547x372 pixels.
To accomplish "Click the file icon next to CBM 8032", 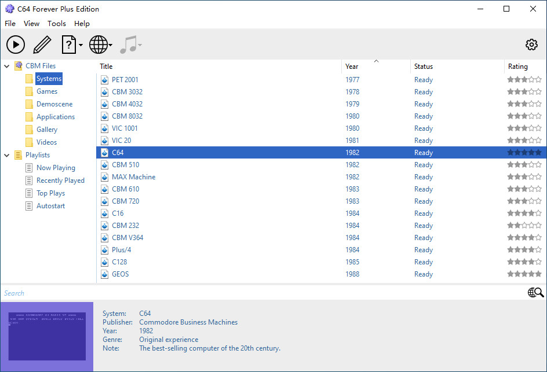I will (x=104, y=116).
